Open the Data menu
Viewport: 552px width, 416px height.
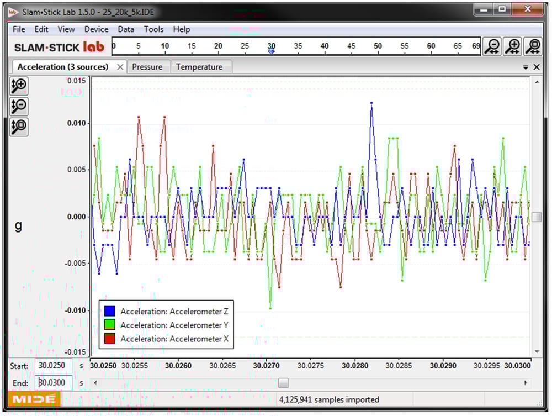125,29
